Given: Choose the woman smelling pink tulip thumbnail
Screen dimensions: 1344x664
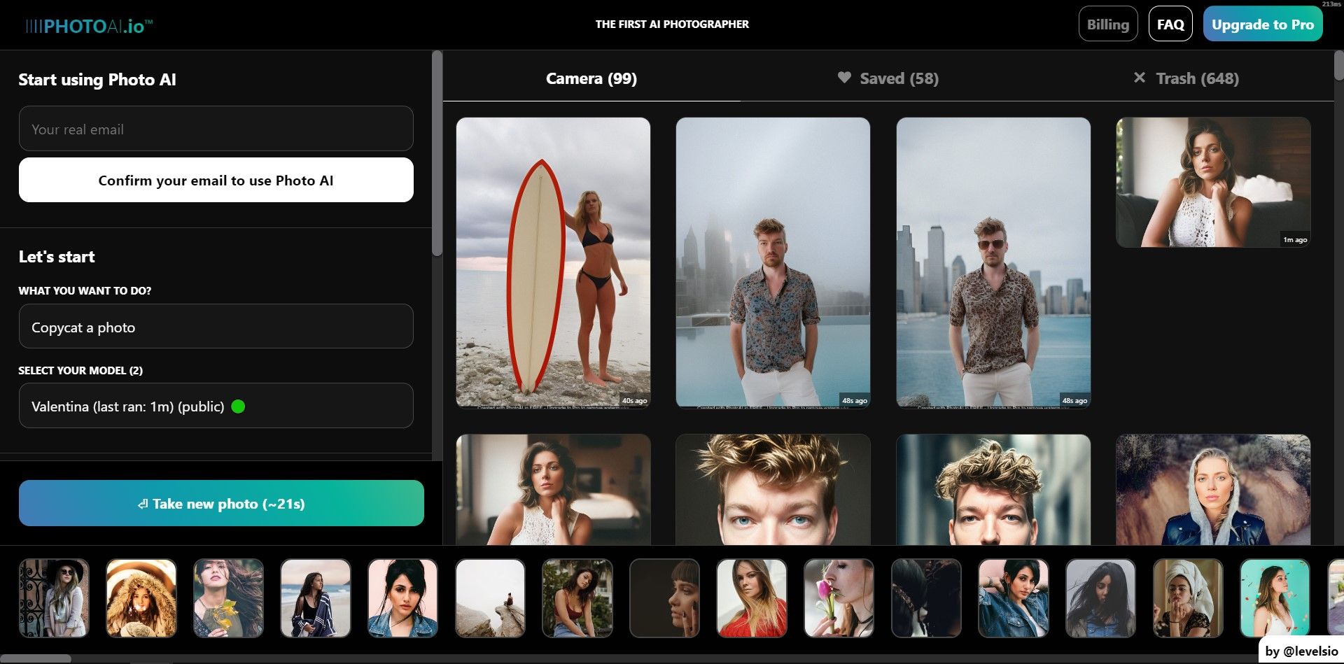Looking at the screenshot, I should (839, 598).
